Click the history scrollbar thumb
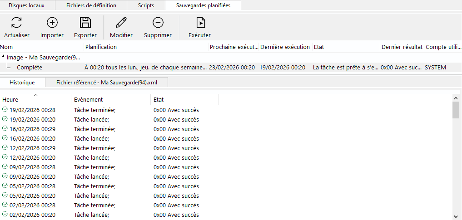The width and height of the screenshot is (462, 220). coord(456,110)
